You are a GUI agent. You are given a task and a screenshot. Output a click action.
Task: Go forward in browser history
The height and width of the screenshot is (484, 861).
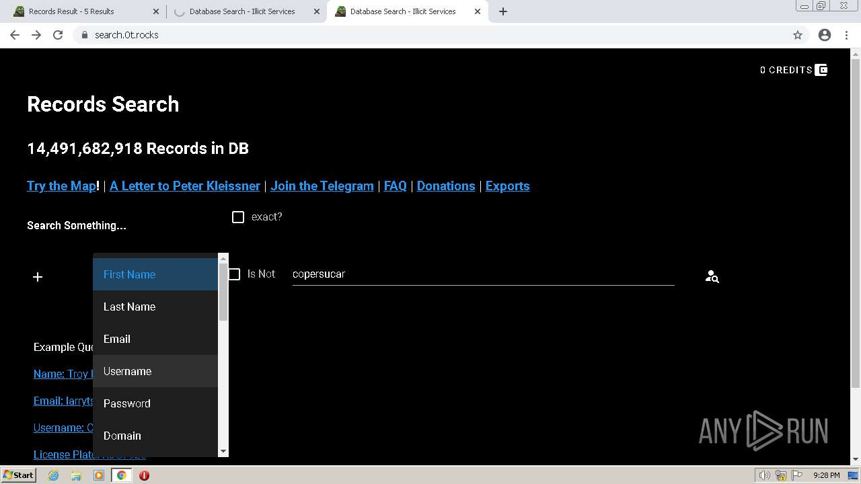pos(36,35)
